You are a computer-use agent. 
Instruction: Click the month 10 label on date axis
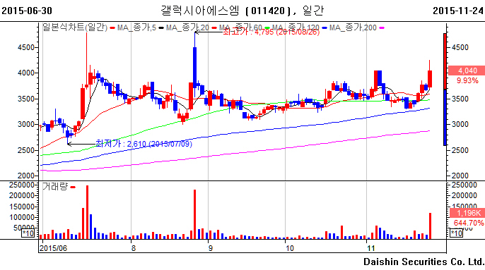[290, 248]
